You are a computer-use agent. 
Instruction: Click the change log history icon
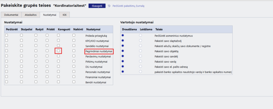[109, 6]
